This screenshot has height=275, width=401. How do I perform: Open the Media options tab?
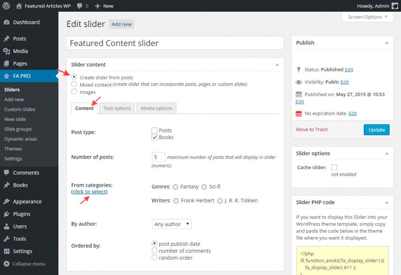tap(156, 108)
